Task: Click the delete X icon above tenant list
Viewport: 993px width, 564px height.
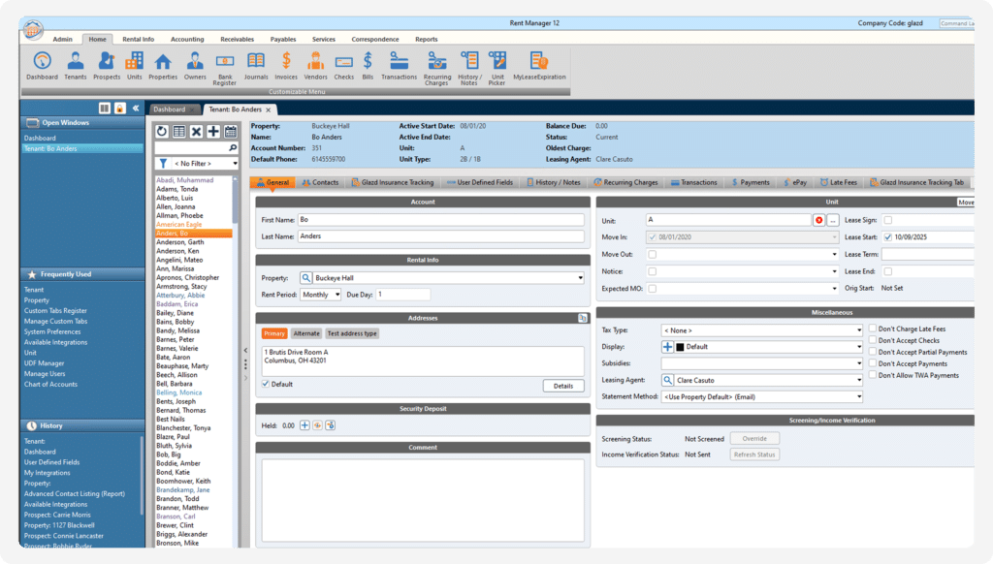Action: (196, 131)
